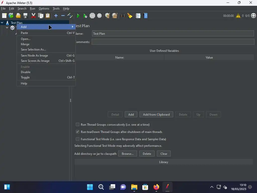Start the test with green play icon
This screenshot has height=193, width=257.
pyautogui.click(x=78, y=16)
